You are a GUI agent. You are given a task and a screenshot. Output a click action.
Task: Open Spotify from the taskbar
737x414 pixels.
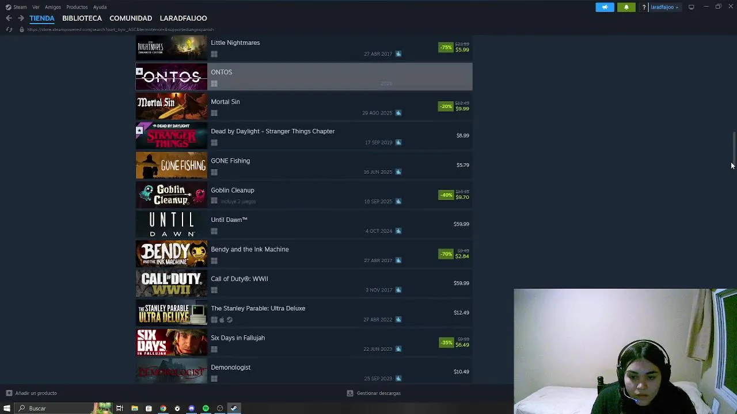[x=206, y=408]
